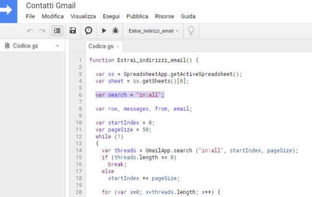This screenshot has width=312, height=197.
Task: Open the project triggers clock icon
Action: coord(88,31)
